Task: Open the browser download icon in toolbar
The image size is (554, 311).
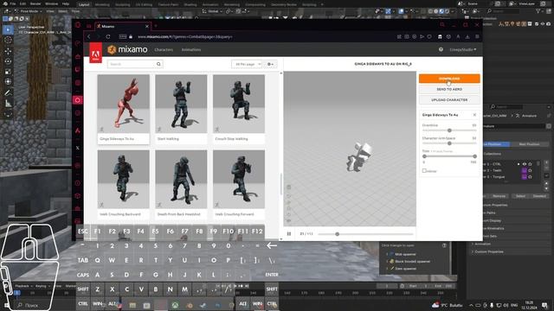Action: 467,36
